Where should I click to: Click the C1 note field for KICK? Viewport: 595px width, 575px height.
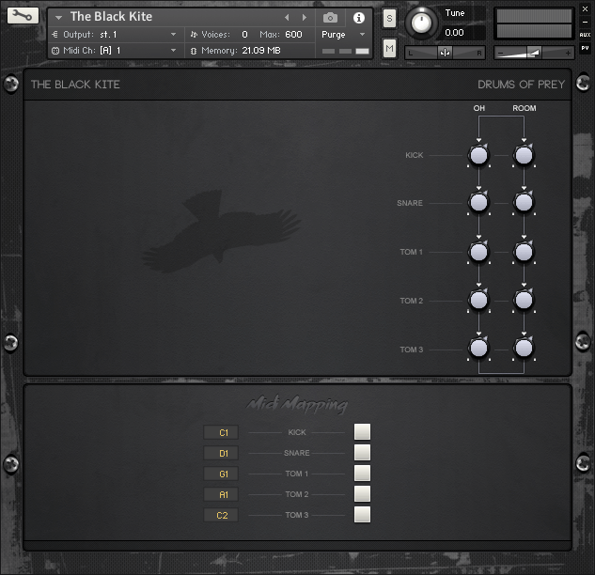pos(222,432)
